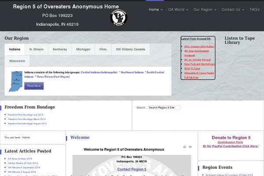This screenshot has width=264, height=176.
Task: Open Central Indiana (Indianapolis) intergroup link
Action: [x=99, y=73]
